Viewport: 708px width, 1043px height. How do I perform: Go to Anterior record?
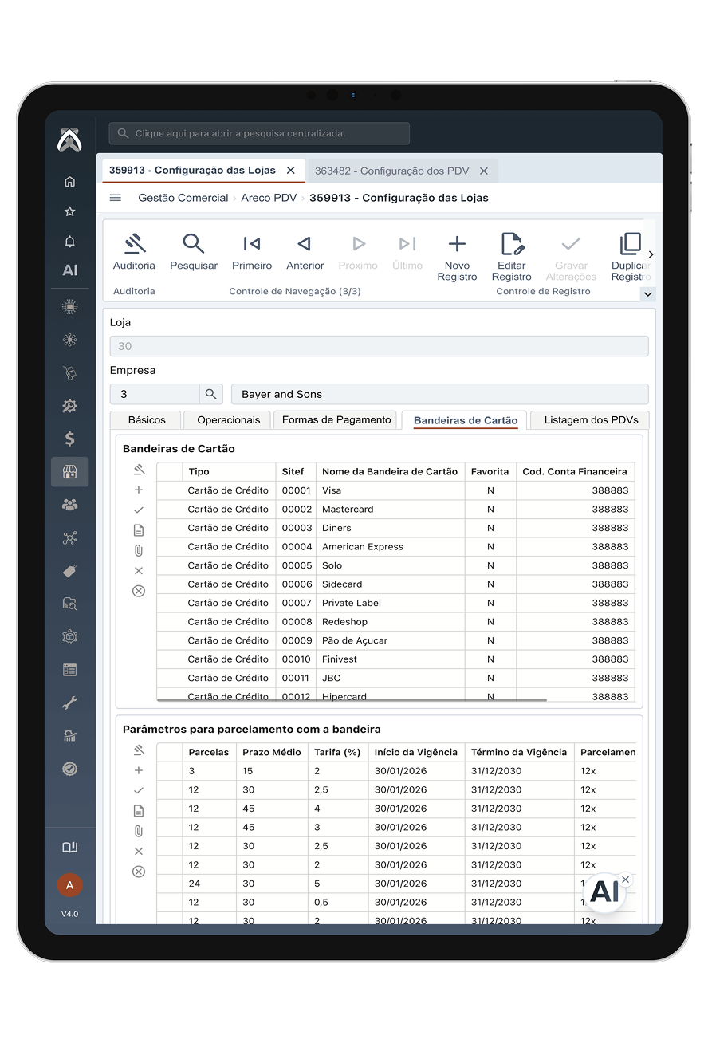coord(305,253)
